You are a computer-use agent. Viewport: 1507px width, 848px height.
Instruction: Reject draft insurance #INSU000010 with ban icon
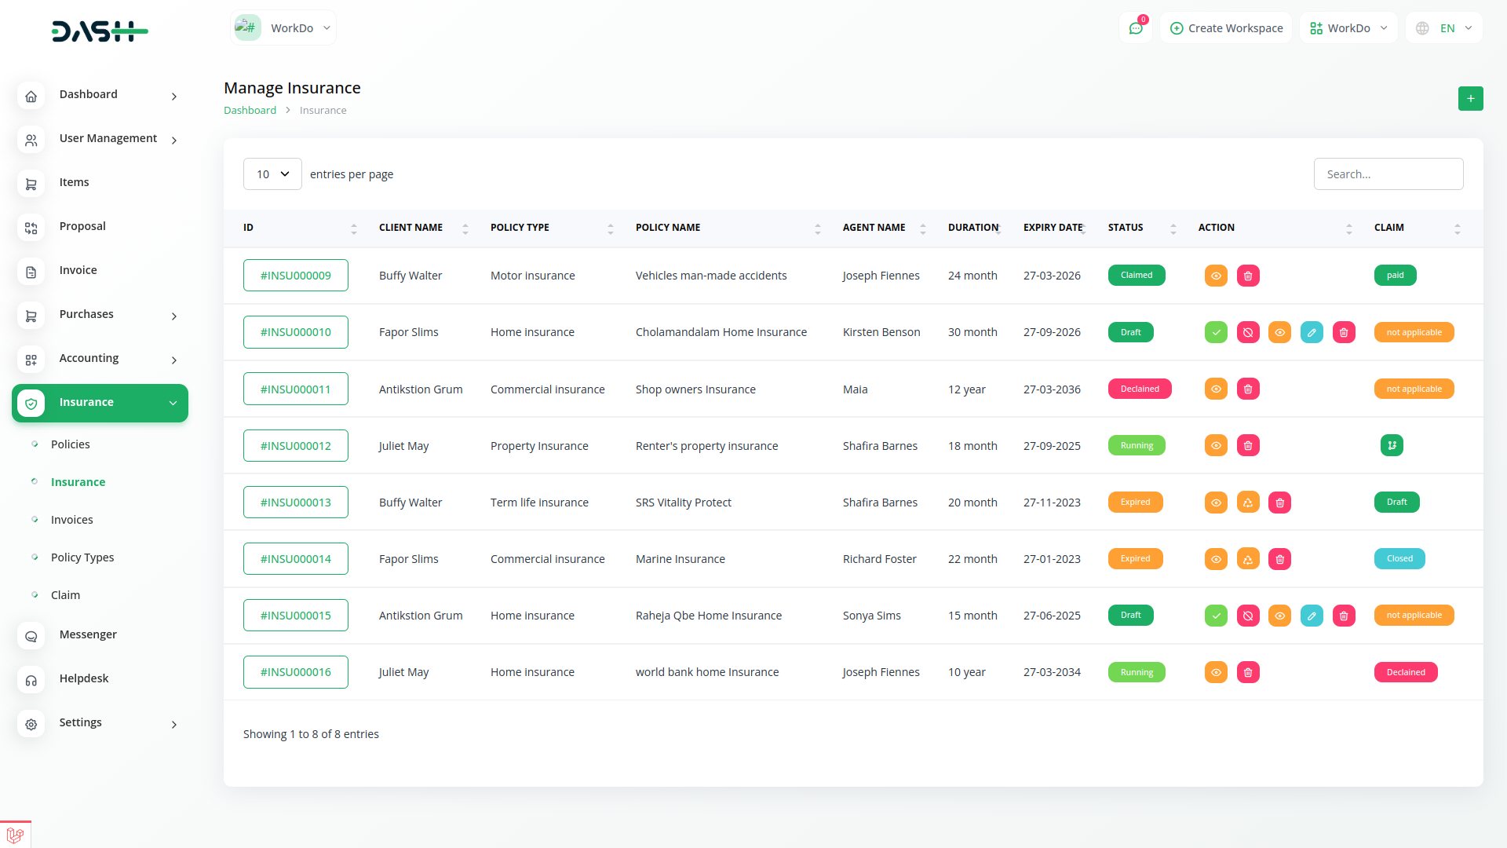[1248, 332]
